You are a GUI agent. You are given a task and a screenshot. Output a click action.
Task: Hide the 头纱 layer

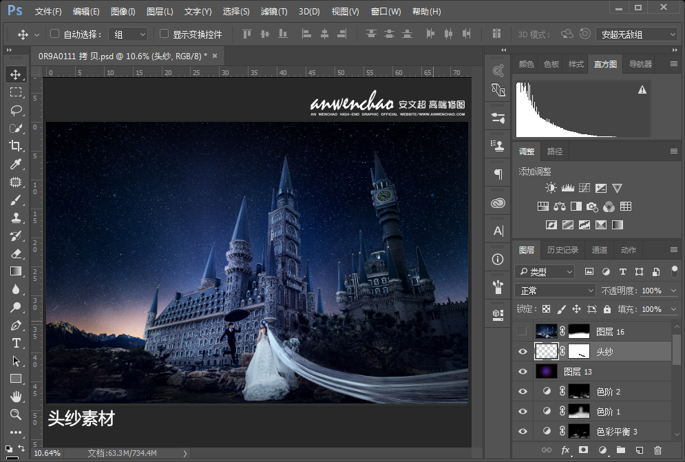[x=523, y=351]
